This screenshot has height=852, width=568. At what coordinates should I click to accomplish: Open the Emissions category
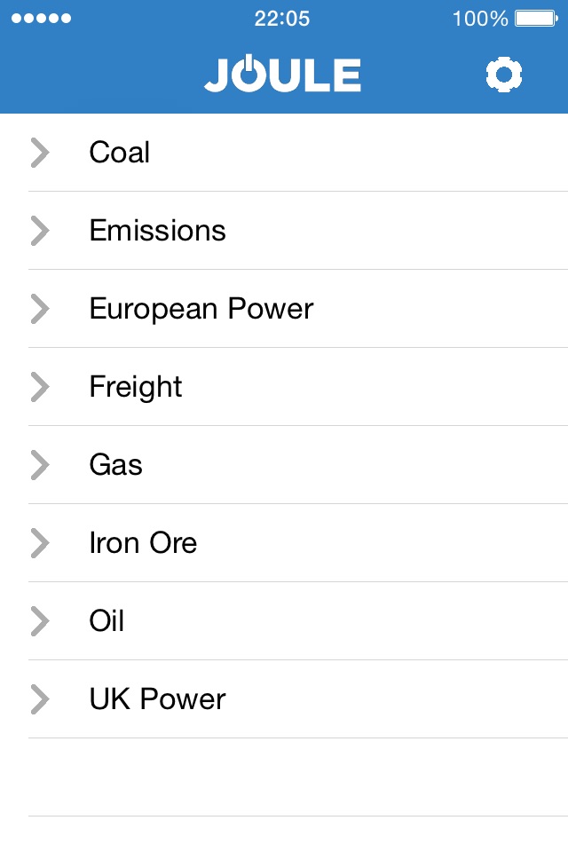coord(157,231)
